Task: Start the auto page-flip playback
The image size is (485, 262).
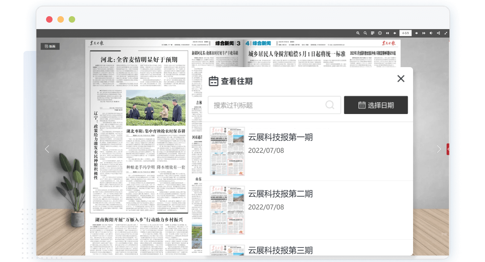Action: pyautogui.click(x=380, y=33)
